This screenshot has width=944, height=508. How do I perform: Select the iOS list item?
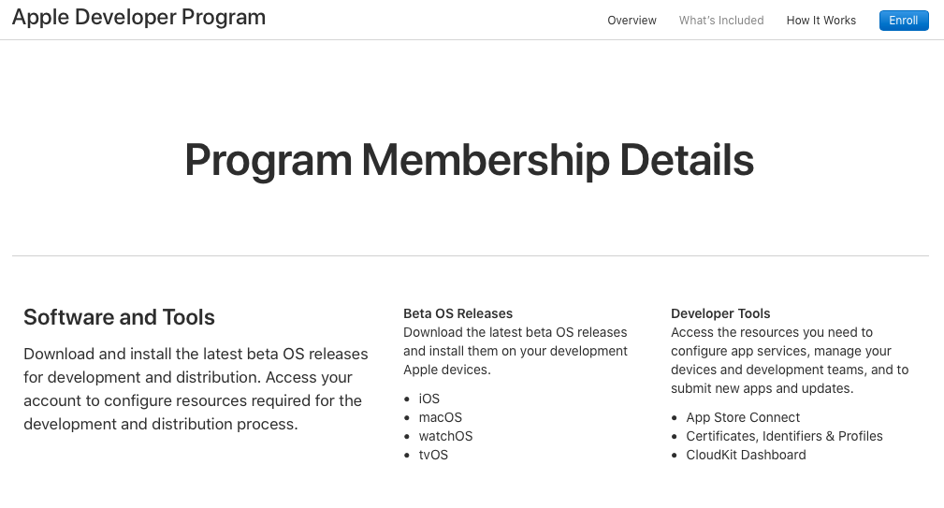tap(429, 399)
